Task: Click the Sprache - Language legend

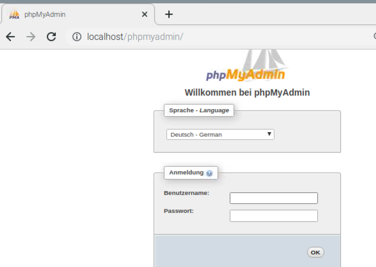Action: pos(199,110)
